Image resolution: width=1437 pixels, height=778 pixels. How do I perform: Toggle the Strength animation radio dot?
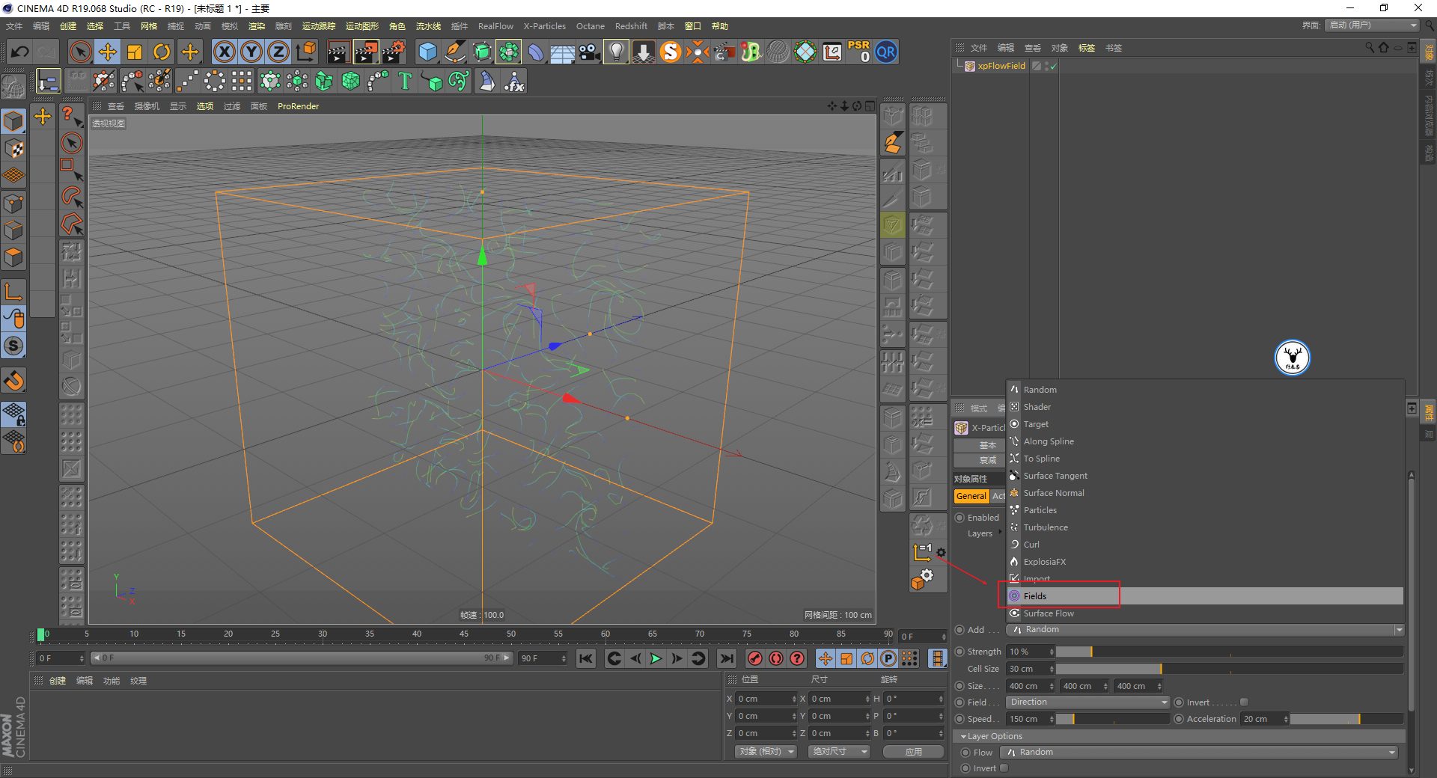(959, 652)
